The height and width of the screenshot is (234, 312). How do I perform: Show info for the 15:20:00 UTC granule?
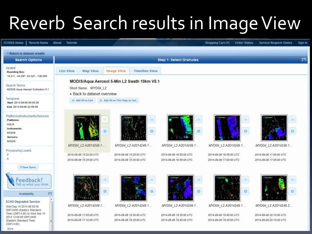(x=105, y=131)
